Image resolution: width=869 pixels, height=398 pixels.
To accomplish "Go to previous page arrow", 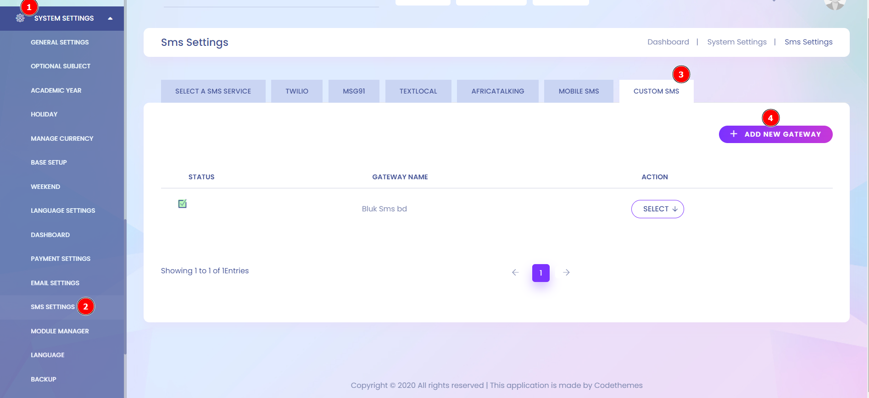I will [x=515, y=272].
